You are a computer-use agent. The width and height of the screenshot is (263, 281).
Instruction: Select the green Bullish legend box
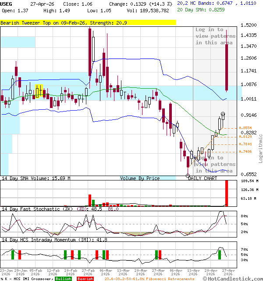[x=63, y=279]
